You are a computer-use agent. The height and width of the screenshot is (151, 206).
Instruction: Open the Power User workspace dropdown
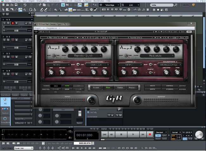[24, 148]
